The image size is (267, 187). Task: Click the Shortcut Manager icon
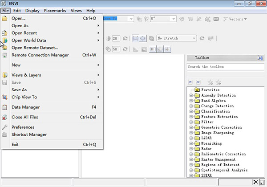click(4, 134)
